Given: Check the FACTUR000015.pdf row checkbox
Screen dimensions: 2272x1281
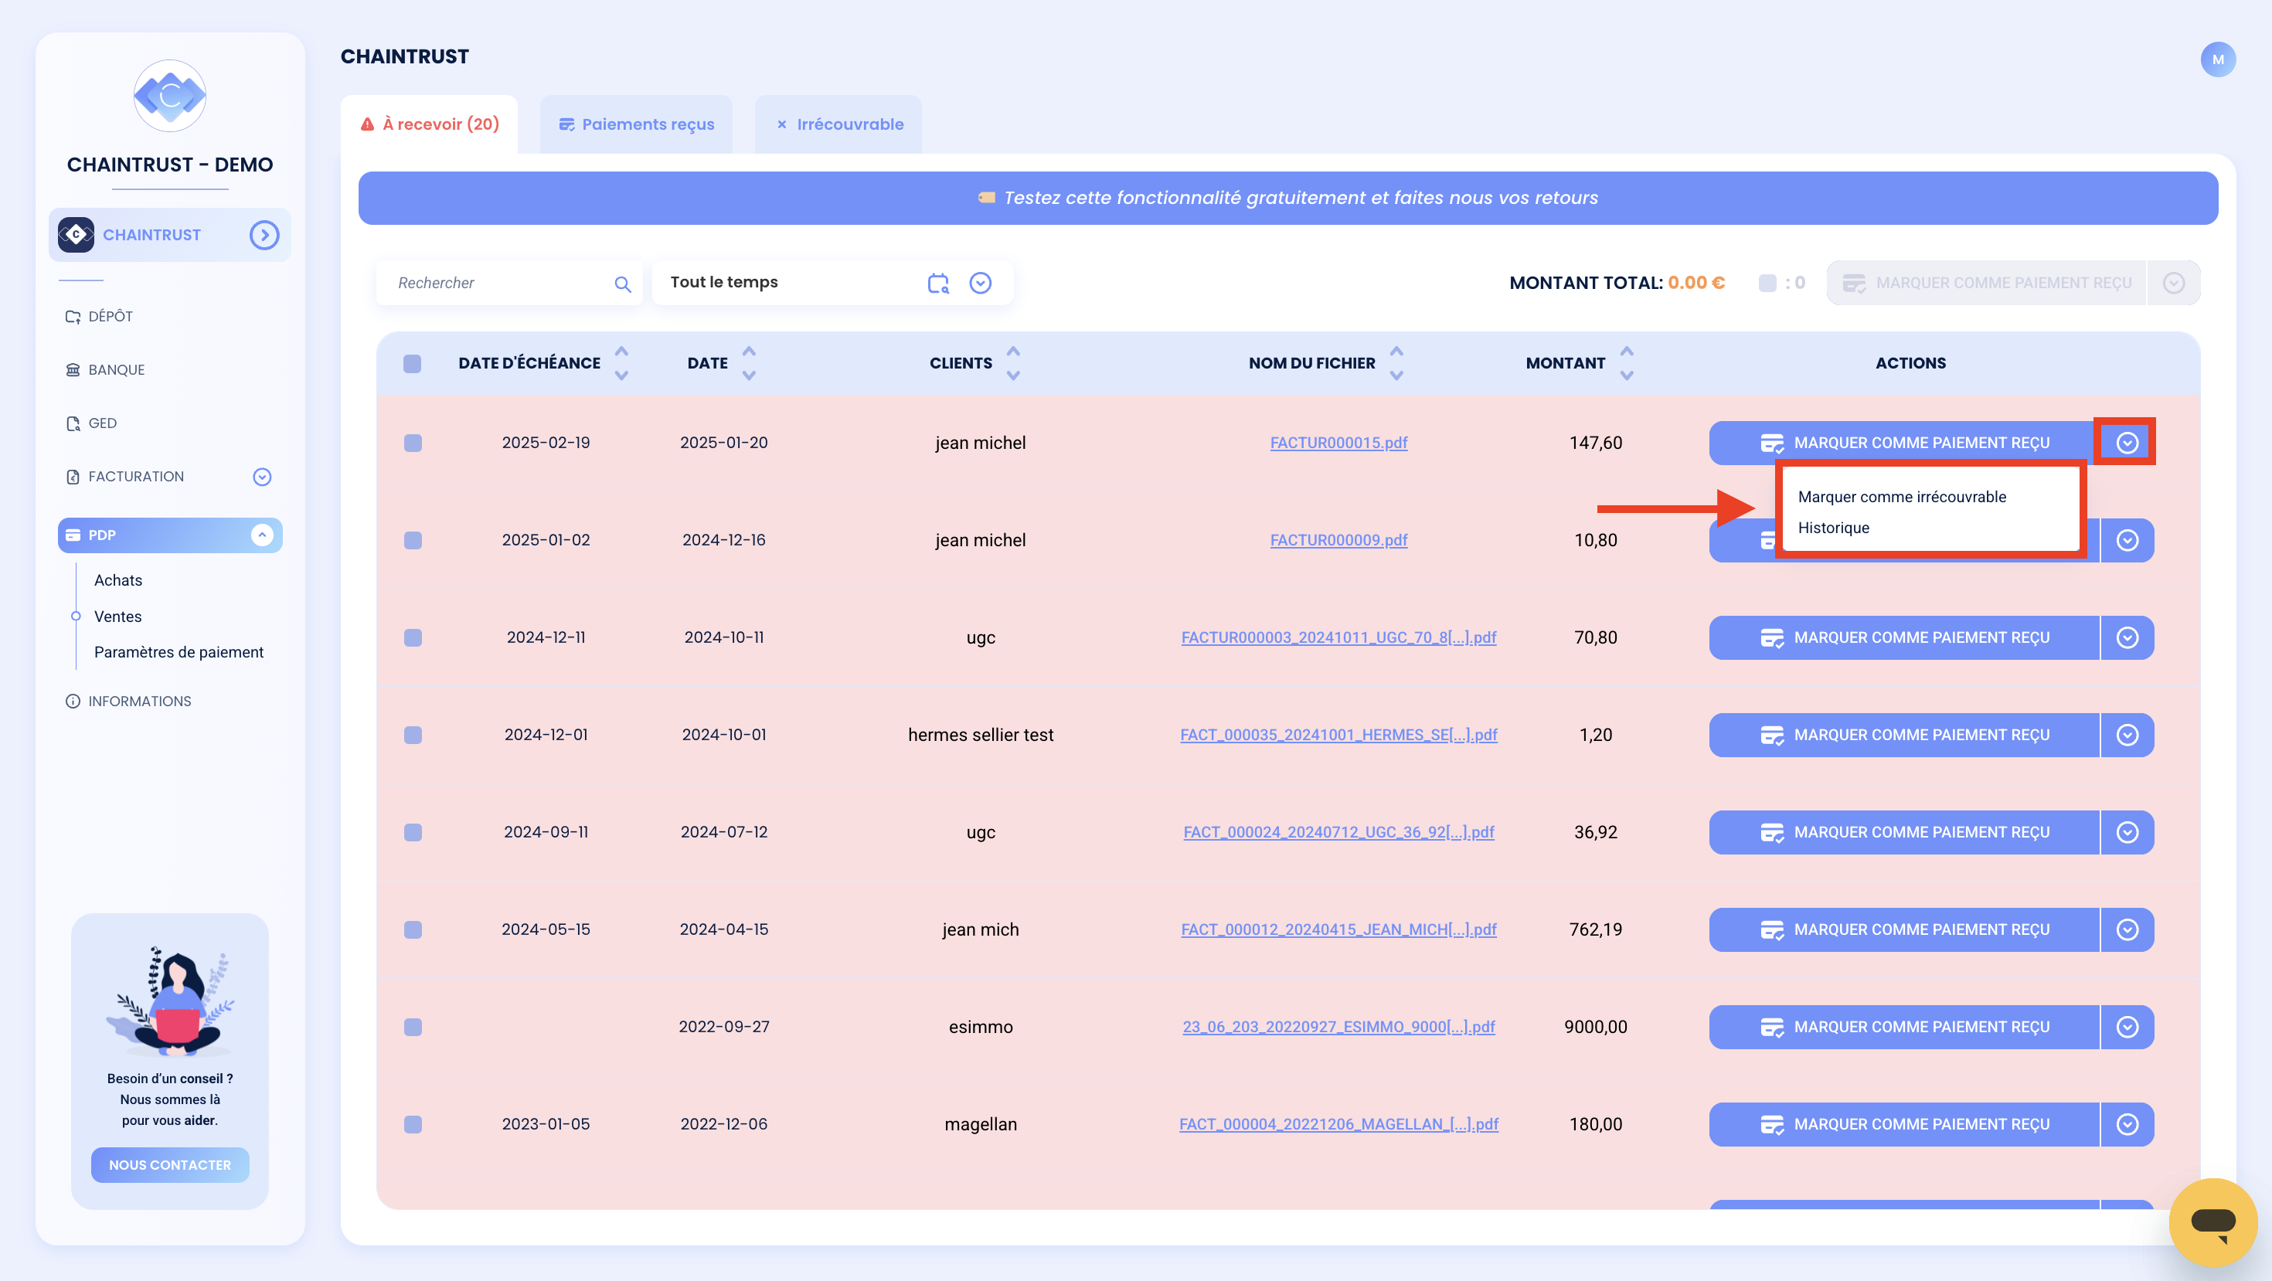Looking at the screenshot, I should point(413,443).
